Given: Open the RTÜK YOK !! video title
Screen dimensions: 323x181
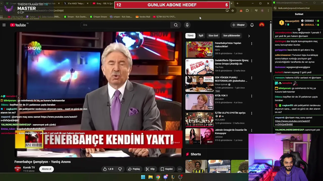Looking at the screenshot, I should pyautogui.click(x=221, y=96).
